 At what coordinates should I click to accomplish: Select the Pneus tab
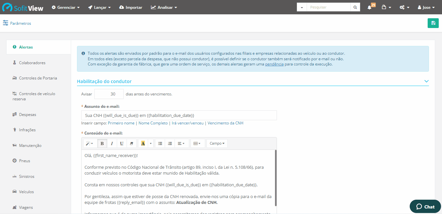(x=38, y=161)
